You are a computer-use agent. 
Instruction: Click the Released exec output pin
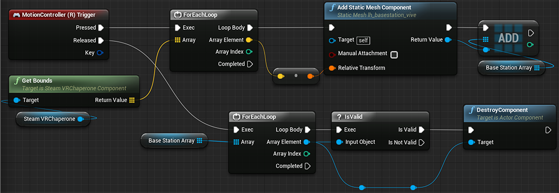pyautogui.click(x=101, y=40)
